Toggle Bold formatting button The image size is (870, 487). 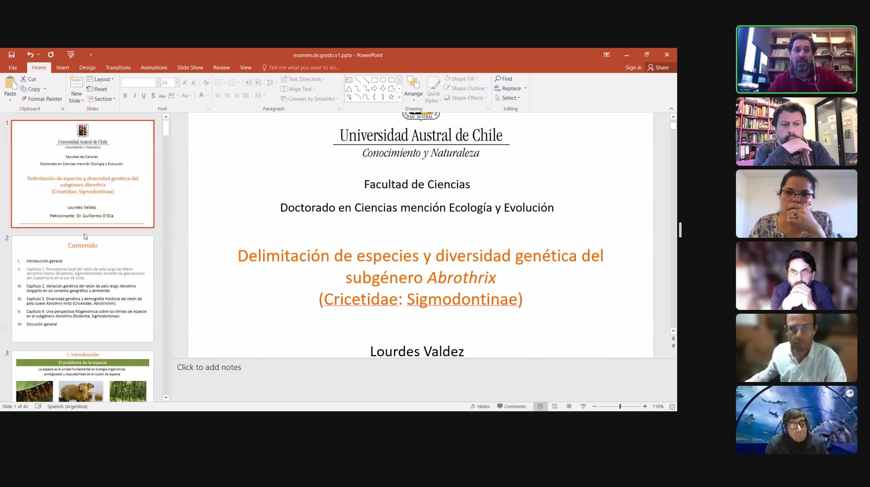point(125,96)
